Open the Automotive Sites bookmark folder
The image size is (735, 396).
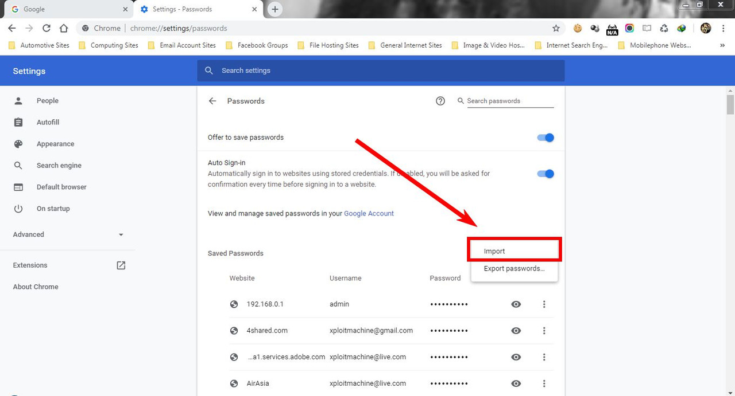coord(39,45)
